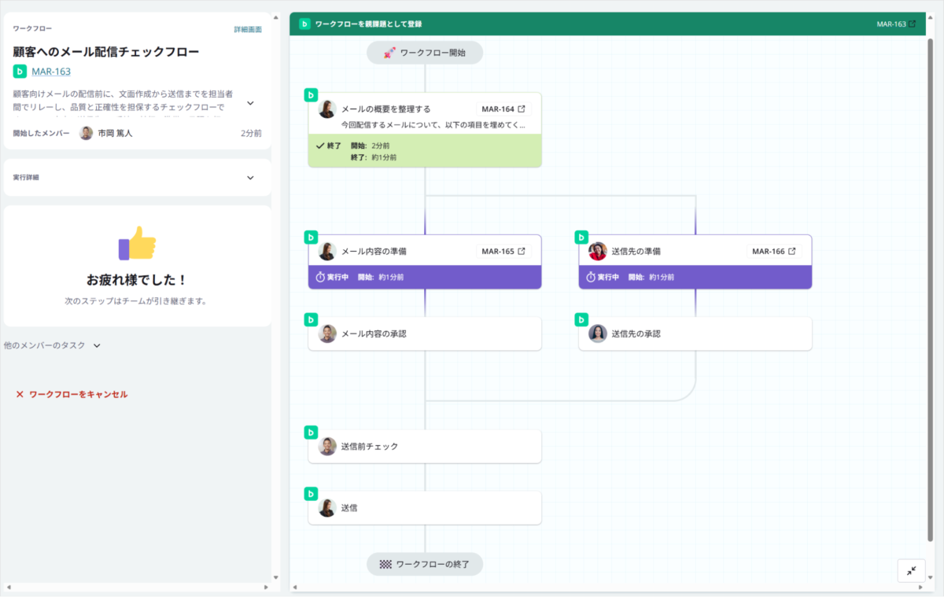Click the Backlog logo in the green header bar
The width and height of the screenshot is (944, 597).
304,24
